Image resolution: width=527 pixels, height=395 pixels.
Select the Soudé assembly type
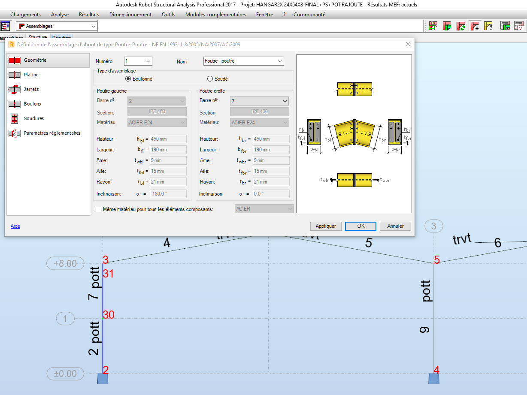(x=218, y=79)
